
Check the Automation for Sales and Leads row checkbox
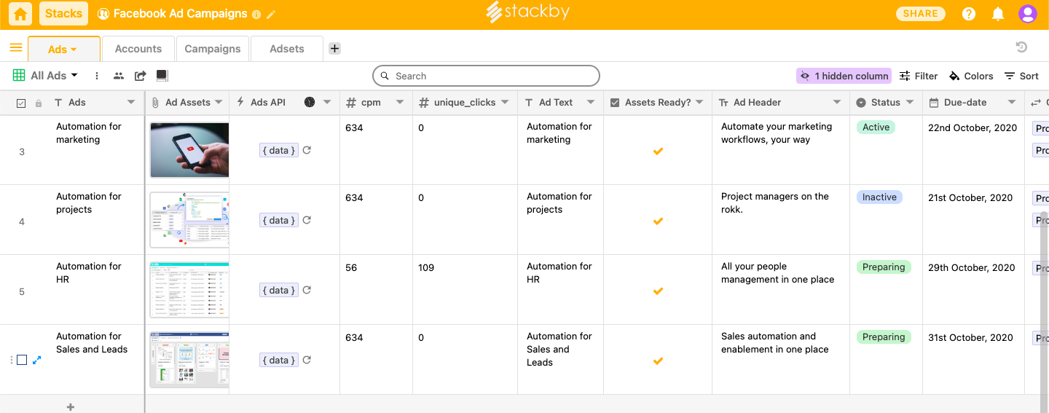click(22, 360)
